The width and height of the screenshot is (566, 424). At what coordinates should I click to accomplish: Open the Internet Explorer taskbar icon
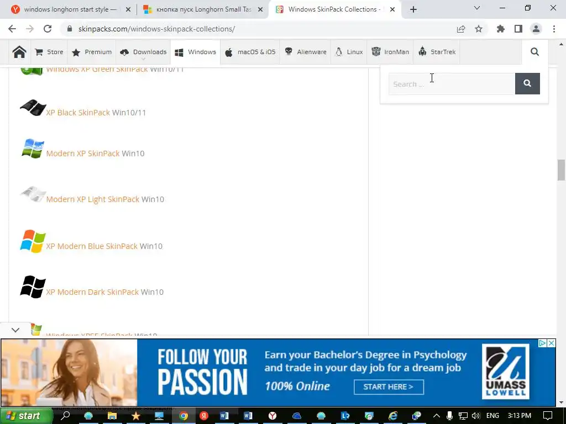(x=393, y=416)
